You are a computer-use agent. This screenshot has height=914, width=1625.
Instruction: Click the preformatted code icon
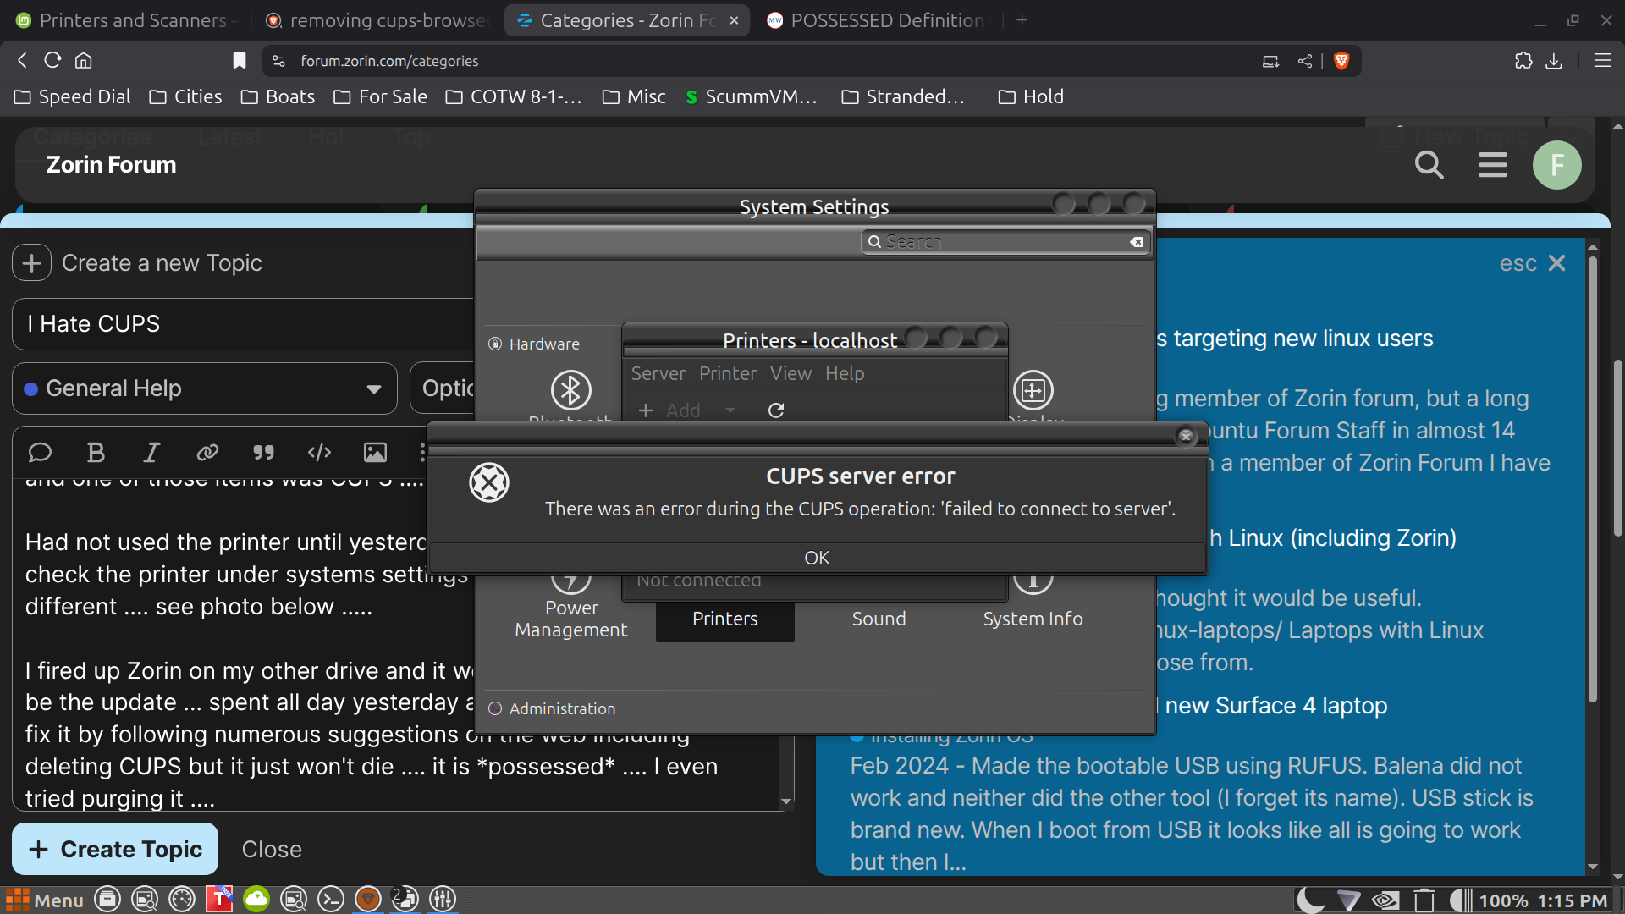tap(319, 453)
